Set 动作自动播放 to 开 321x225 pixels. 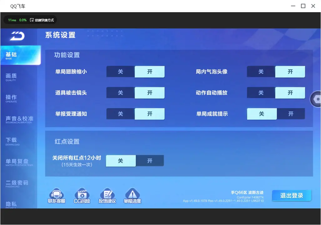pos(290,93)
